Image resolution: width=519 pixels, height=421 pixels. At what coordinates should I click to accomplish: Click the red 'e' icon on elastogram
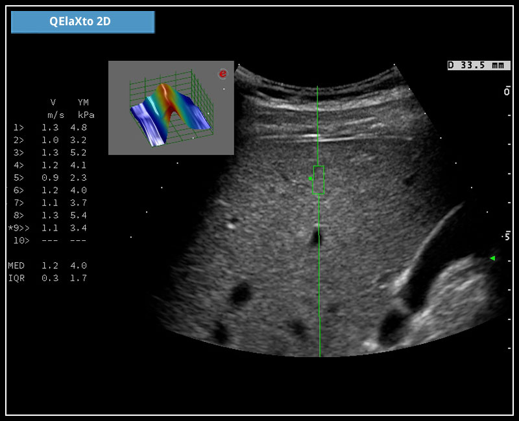pyautogui.click(x=223, y=74)
